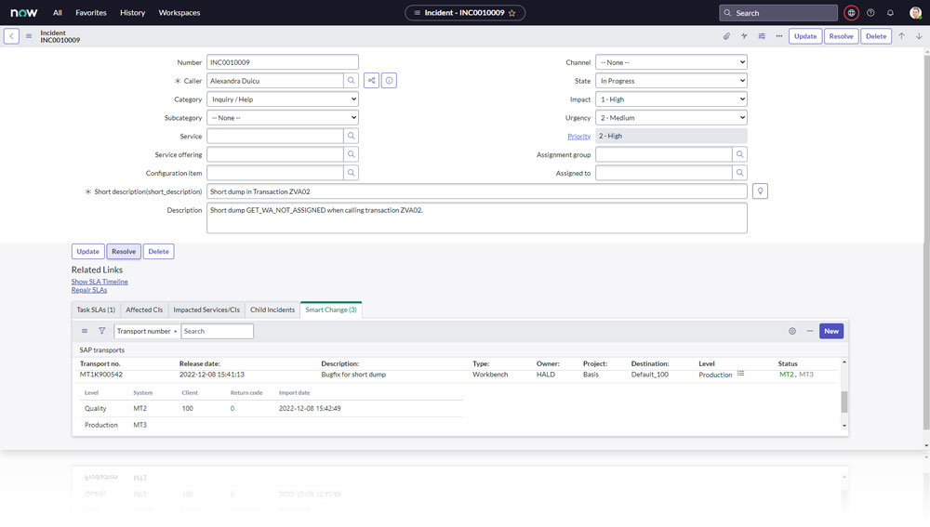The height and width of the screenshot is (527, 930).
Task: Switch to the Child Incidents tab
Action: pyautogui.click(x=272, y=310)
